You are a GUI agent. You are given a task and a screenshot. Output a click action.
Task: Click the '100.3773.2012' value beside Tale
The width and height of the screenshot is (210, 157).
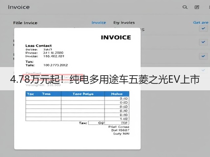(55, 65)
